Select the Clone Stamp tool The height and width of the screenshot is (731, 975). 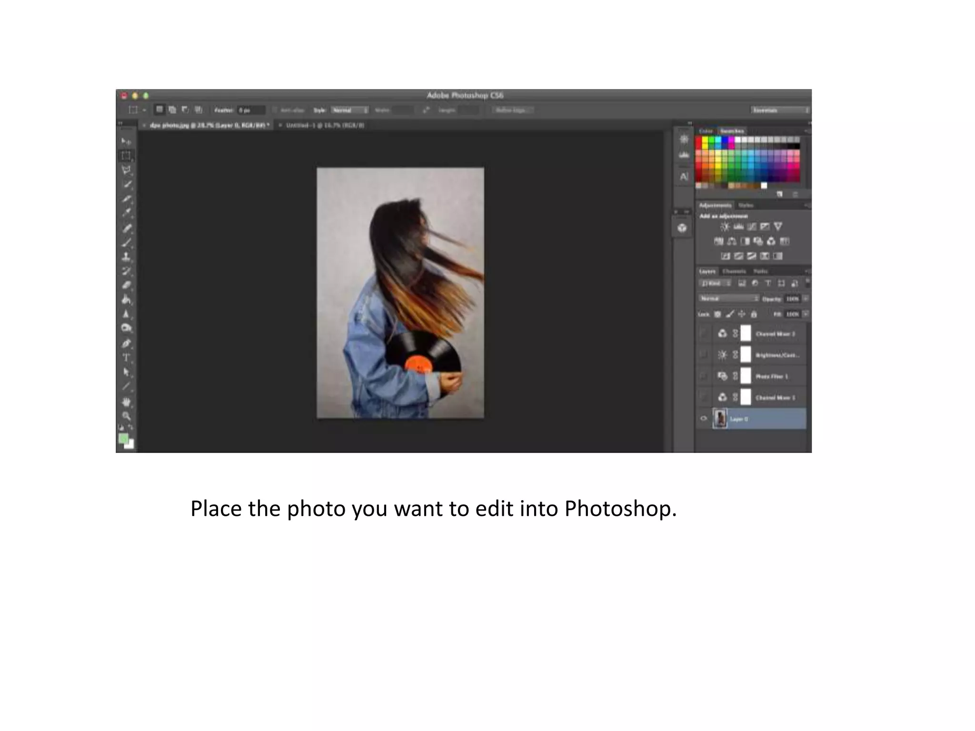(x=126, y=257)
